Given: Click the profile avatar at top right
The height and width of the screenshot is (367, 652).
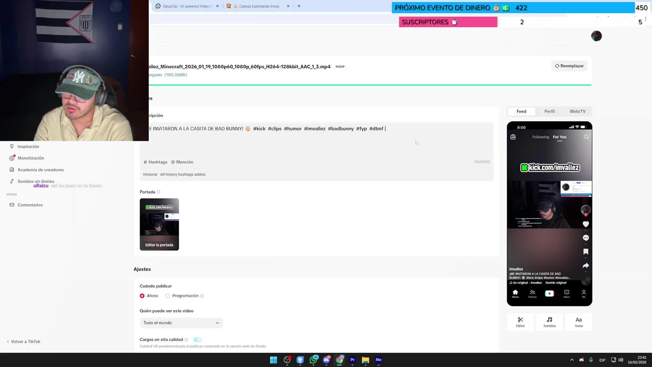Looking at the screenshot, I should [x=596, y=36].
